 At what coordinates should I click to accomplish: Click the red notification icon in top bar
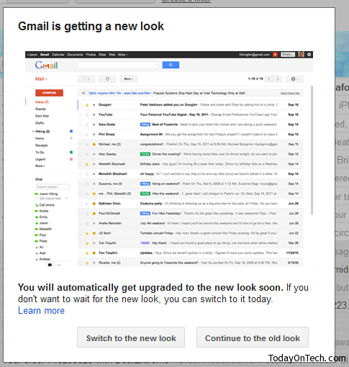coord(275,55)
